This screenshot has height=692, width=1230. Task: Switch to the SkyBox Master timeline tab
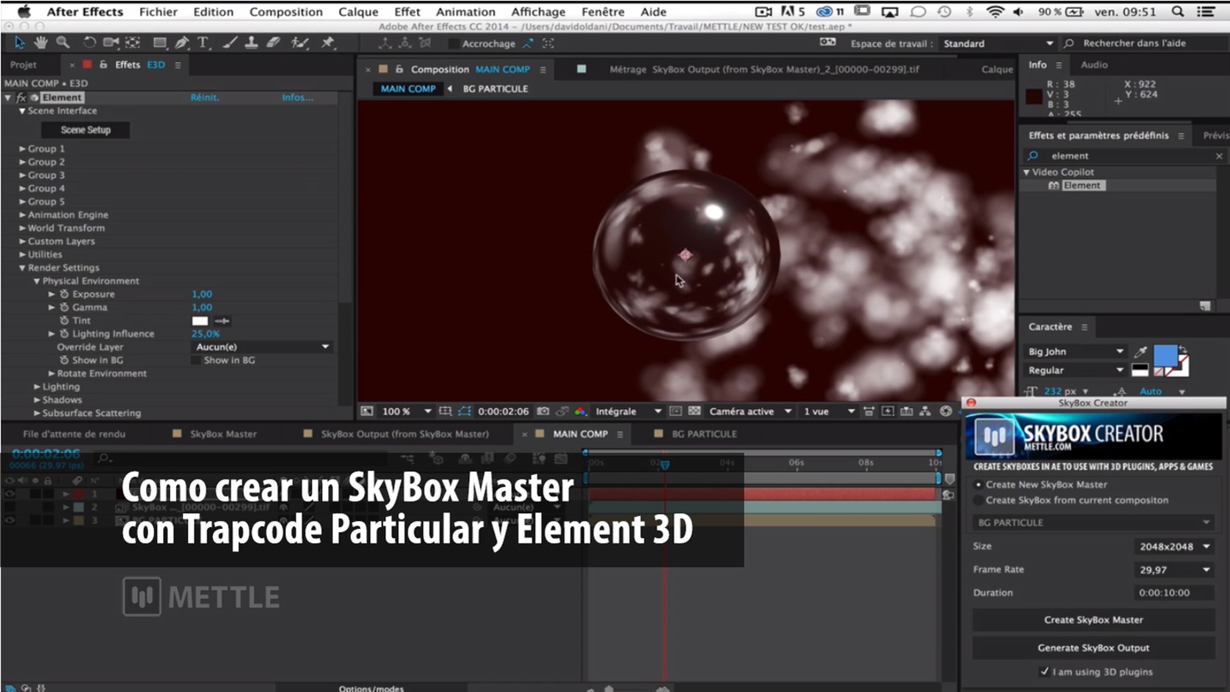point(223,434)
